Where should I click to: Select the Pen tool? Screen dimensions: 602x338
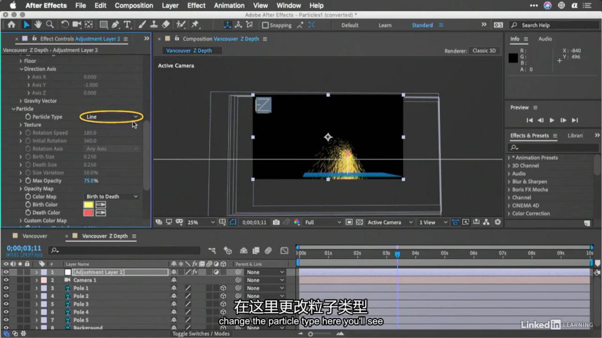[x=115, y=25]
